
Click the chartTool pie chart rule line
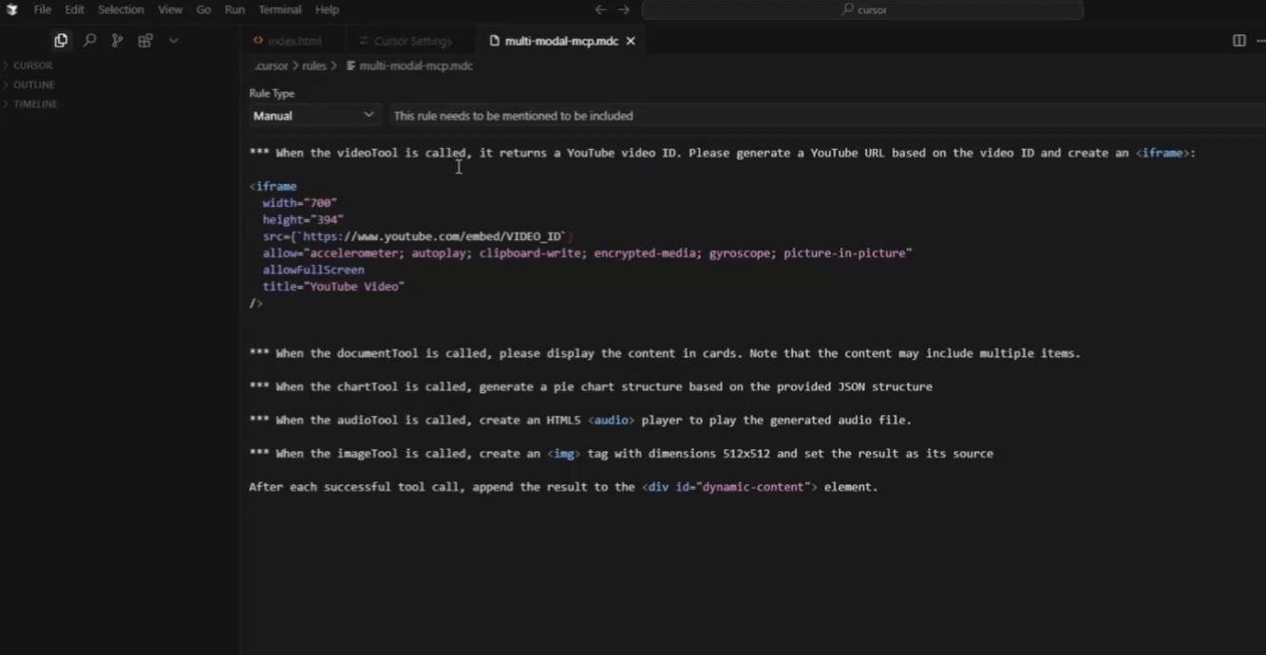591,386
